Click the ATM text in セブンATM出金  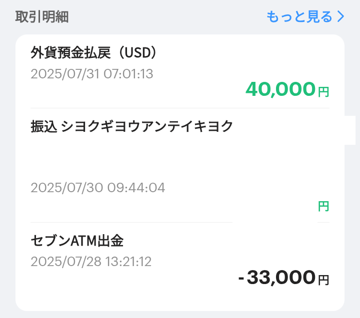click(85, 241)
